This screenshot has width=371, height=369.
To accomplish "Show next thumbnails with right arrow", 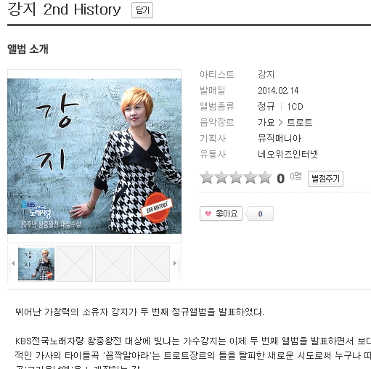I will tap(175, 263).
